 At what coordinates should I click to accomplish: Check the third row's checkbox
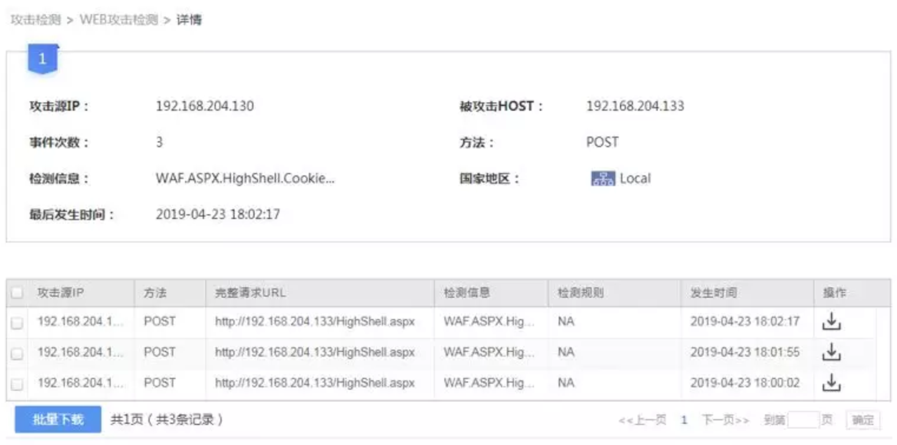[17, 384]
